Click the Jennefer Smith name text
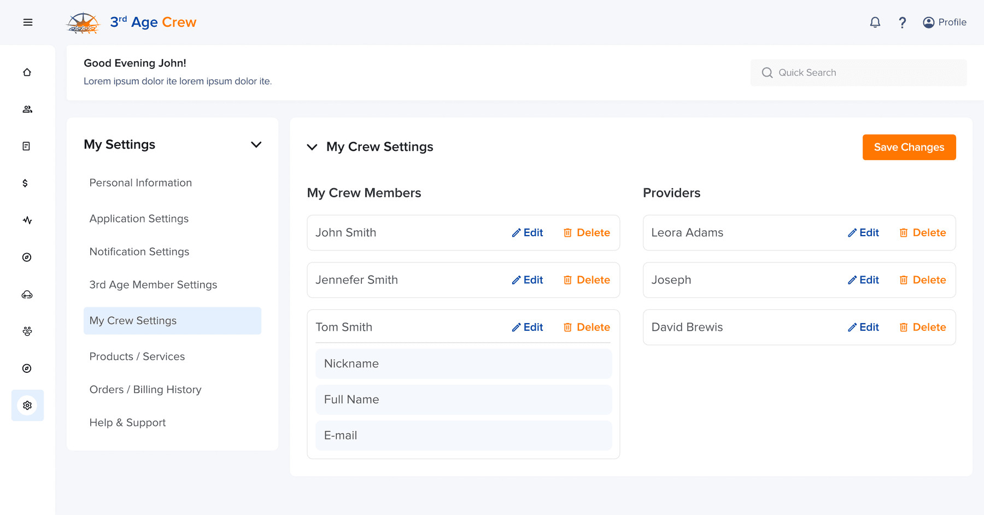This screenshot has width=984, height=515. (x=356, y=280)
